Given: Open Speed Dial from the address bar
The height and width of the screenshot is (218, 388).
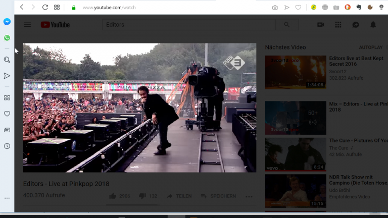Looking at the screenshot, I should 57,8.
